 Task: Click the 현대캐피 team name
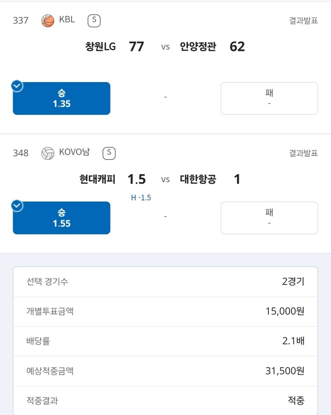pyautogui.click(x=97, y=179)
